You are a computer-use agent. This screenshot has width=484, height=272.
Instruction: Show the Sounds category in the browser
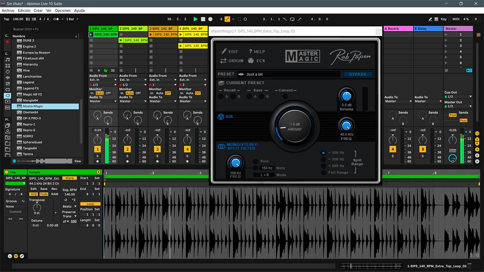coord(8,60)
